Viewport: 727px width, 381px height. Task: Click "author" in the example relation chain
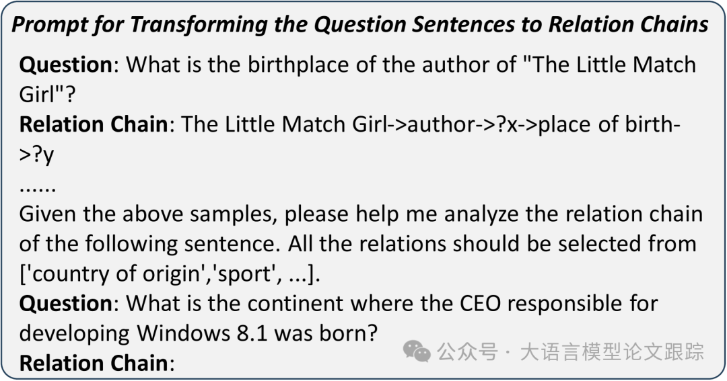[440, 124]
